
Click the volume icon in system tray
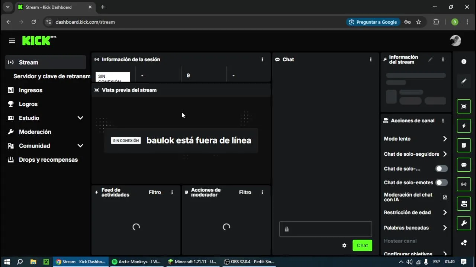409,261
